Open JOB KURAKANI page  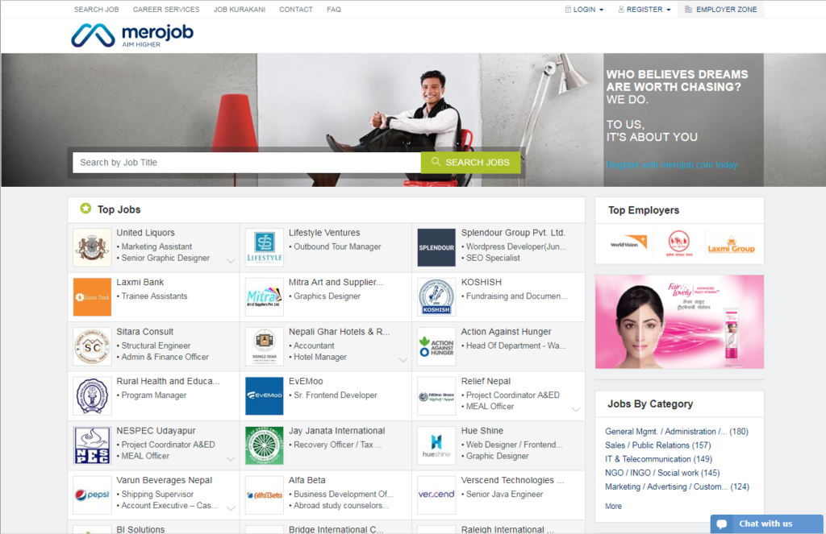pyautogui.click(x=239, y=10)
